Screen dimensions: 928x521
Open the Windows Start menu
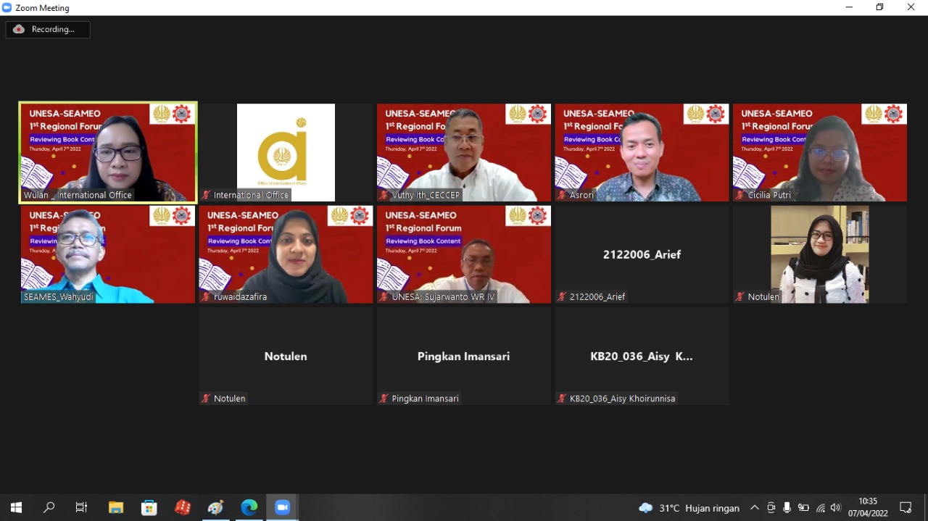(16, 507)
